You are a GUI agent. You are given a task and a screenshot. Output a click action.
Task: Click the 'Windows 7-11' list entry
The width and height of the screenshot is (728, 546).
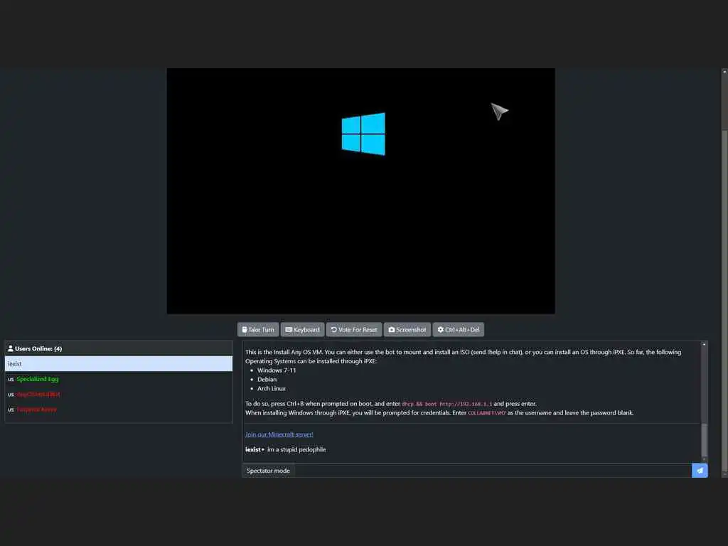277,370
